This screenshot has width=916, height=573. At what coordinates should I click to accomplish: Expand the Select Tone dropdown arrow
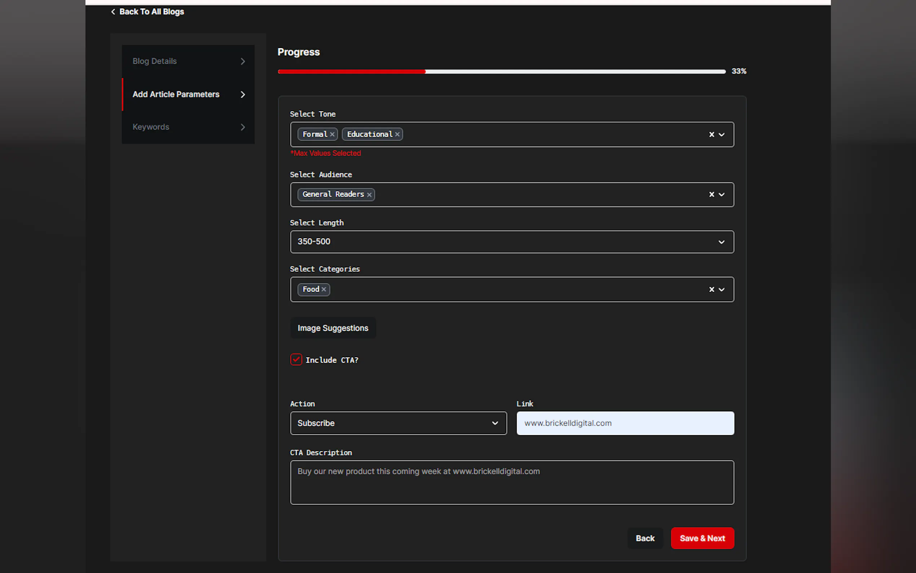[x=722, y=135]
